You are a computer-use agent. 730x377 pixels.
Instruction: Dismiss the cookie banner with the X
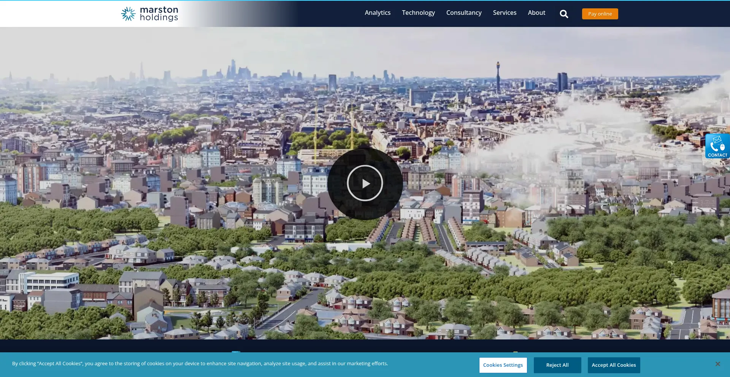(717, 364)
